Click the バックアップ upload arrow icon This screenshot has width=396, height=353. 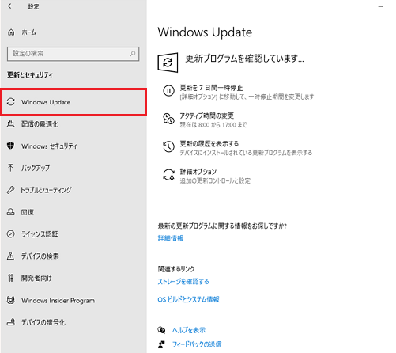point(10,168)
